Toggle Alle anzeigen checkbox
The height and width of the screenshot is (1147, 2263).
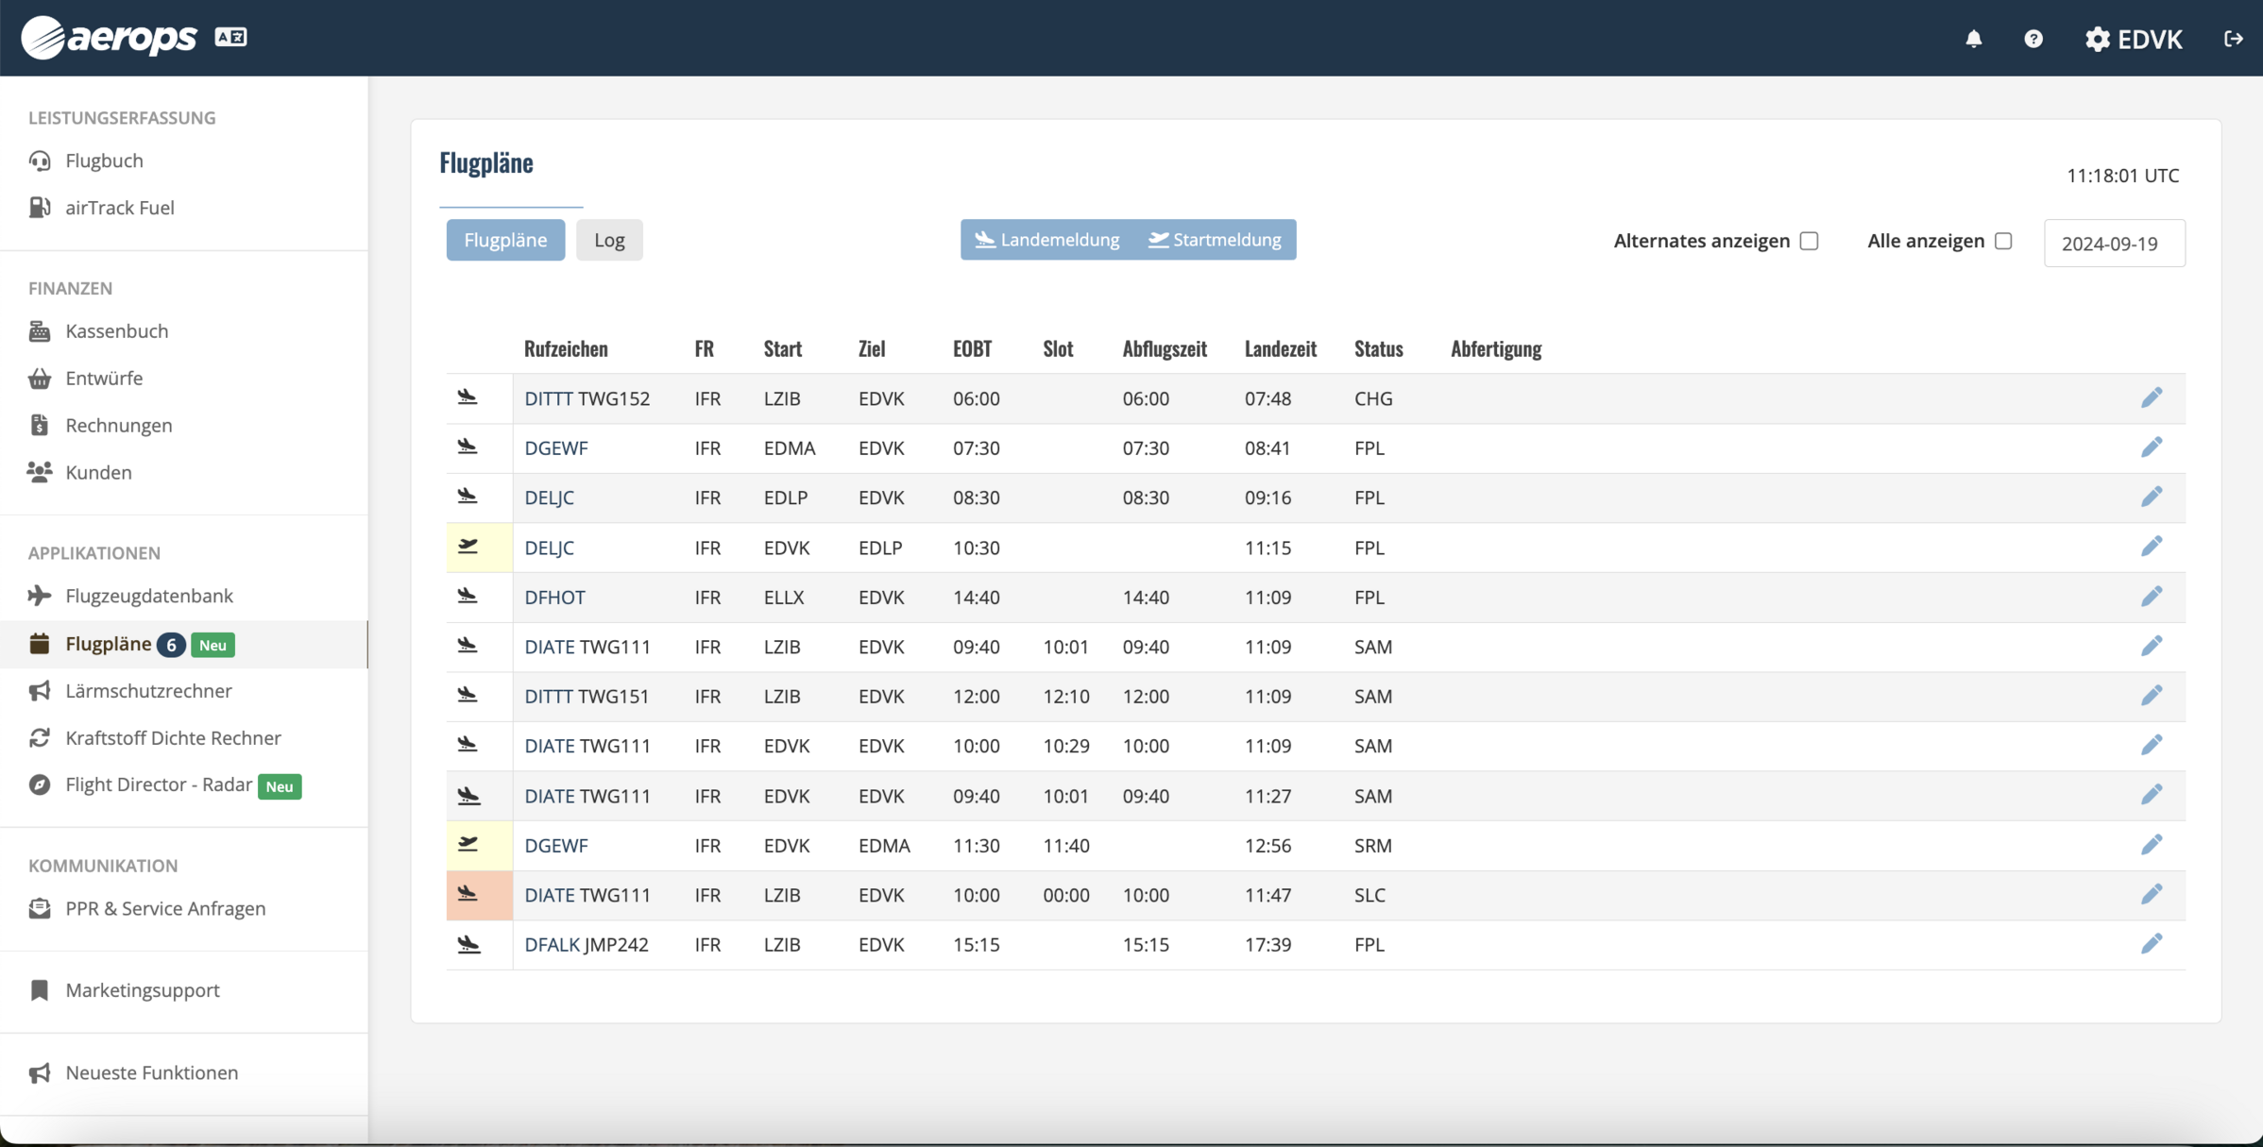pos(2003,241)
